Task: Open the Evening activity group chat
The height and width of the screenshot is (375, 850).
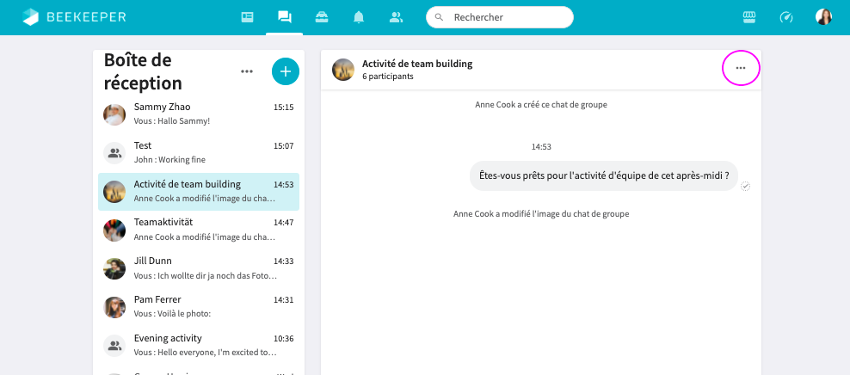Action: 199,345
